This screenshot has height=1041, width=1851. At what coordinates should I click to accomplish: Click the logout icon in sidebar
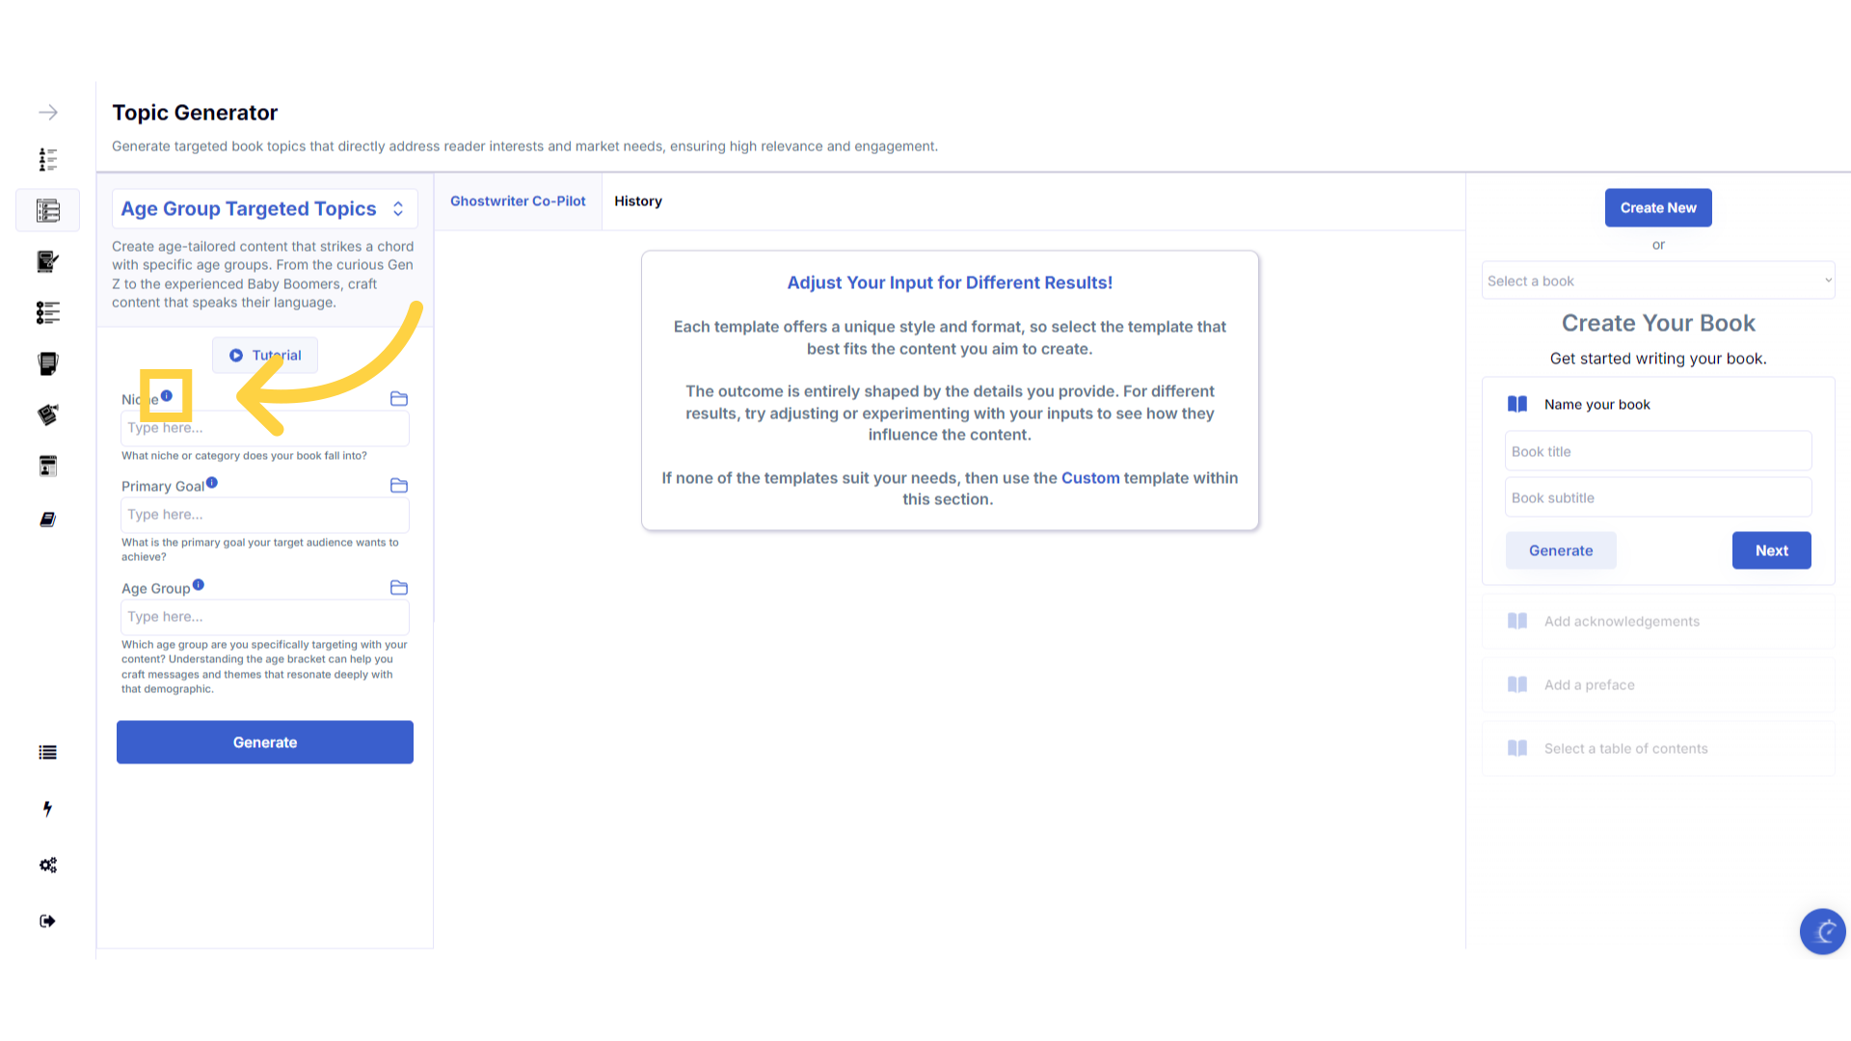tap(47, 921)
